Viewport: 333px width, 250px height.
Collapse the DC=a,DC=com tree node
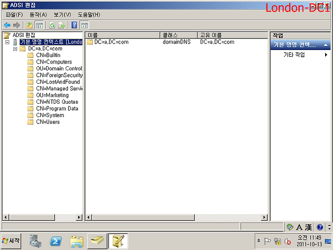pos(15,49)
